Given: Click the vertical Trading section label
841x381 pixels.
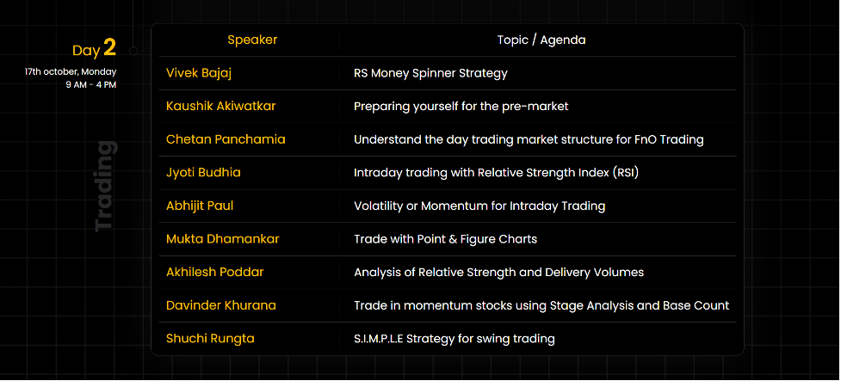Looking at the screenshot, I should pyautogui.click(x=105, y=186).
